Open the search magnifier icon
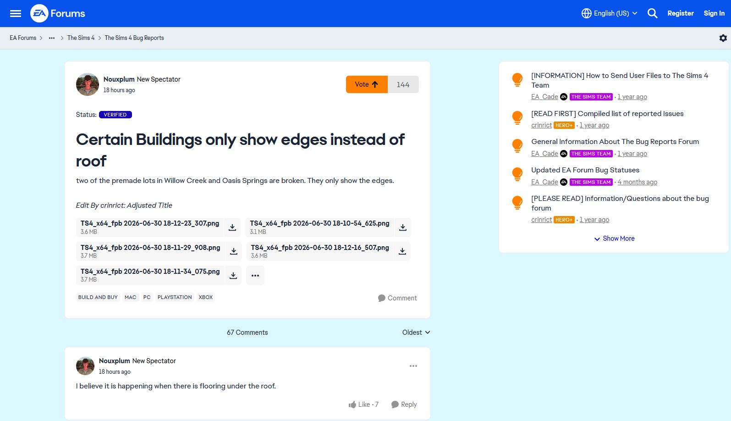Screen dimensions: 731x421 (x=652, y=13)
